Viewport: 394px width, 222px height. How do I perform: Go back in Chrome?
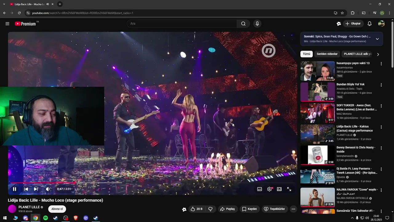(4, 13)
